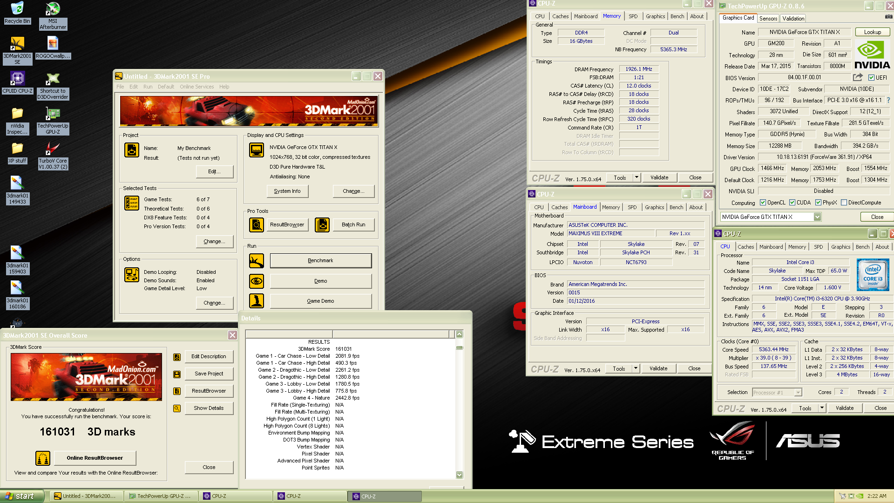This screenshot has width=894, height=503.
Task: Click the GPU-Z screenshot camera icon
Action: [x=888, y=17]
